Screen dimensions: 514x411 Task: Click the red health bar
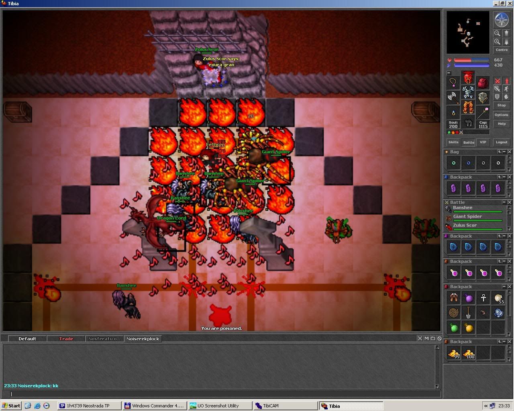click(x=471, y=60)
